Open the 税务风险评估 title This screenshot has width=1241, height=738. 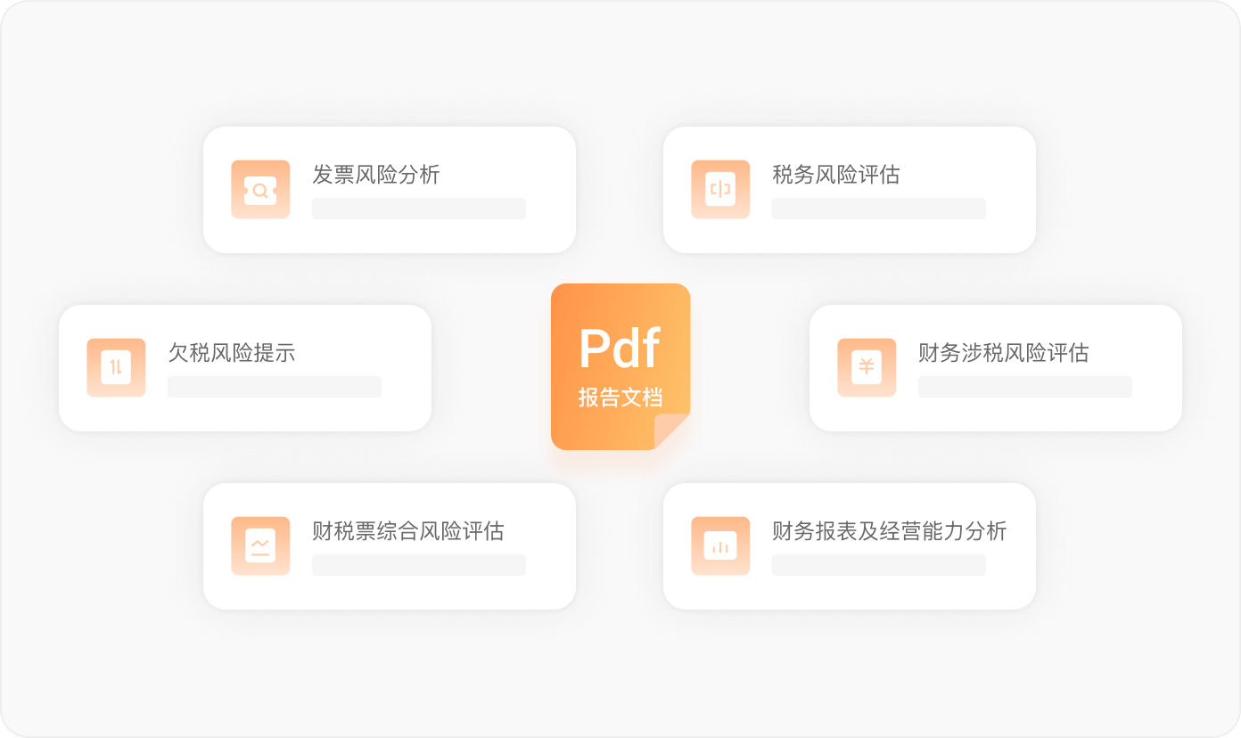(x=835, y=175)
